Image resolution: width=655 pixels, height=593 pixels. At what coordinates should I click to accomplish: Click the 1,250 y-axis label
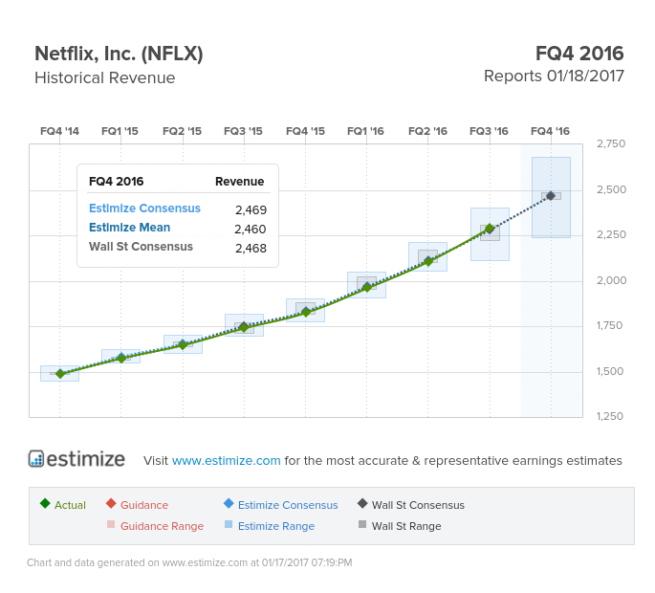(610, 416)
